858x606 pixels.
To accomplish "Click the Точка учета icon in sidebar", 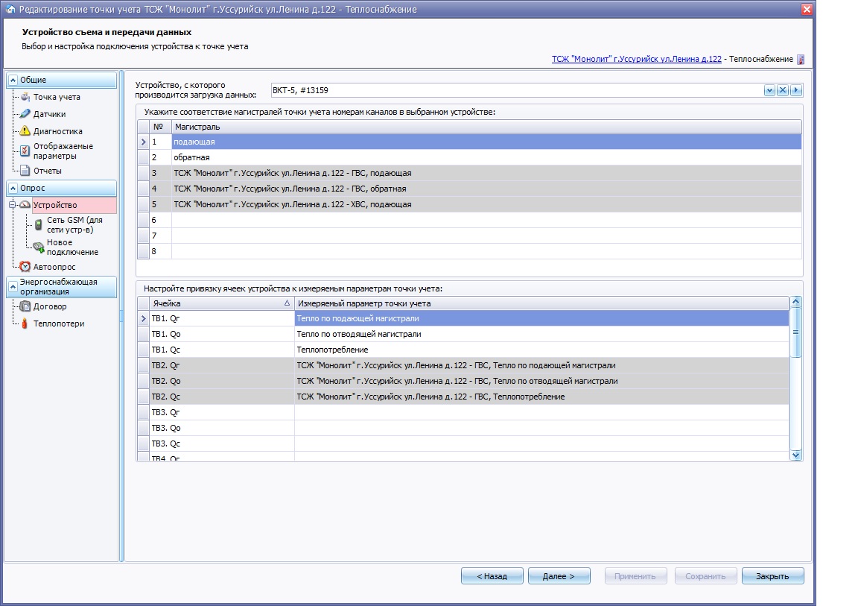I will click(x=25, y=97).
